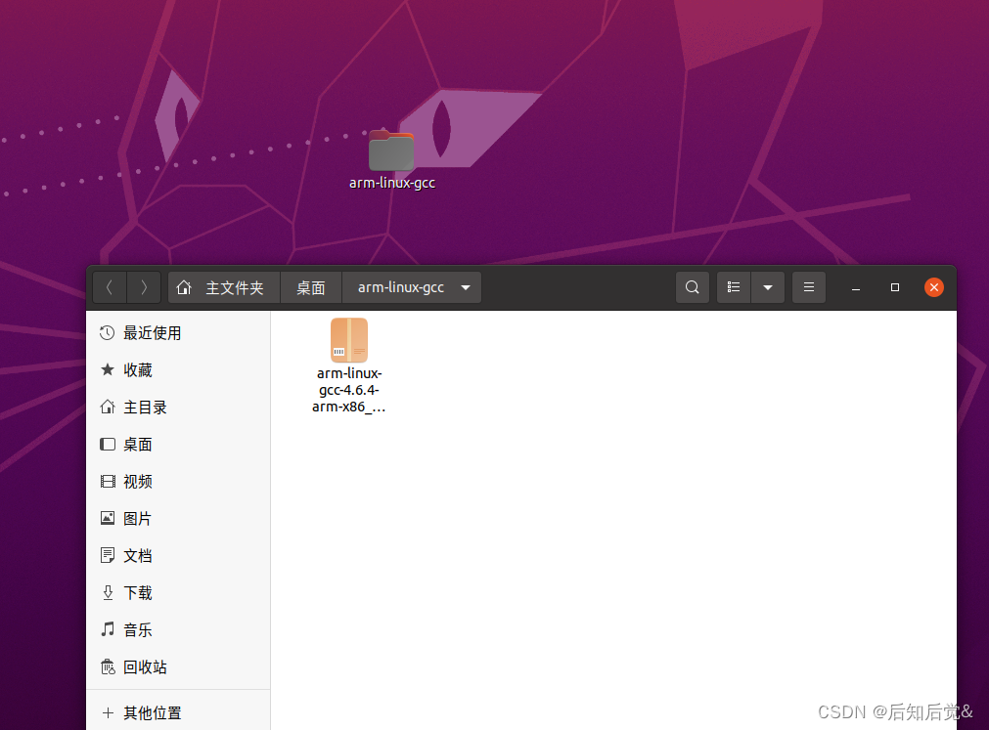989x730 pixels.
Task: Switch to list view icon
Action: [734, 287]
